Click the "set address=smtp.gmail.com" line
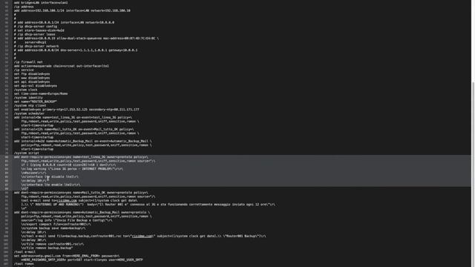The image size is (475, 267). click(67, 256)
